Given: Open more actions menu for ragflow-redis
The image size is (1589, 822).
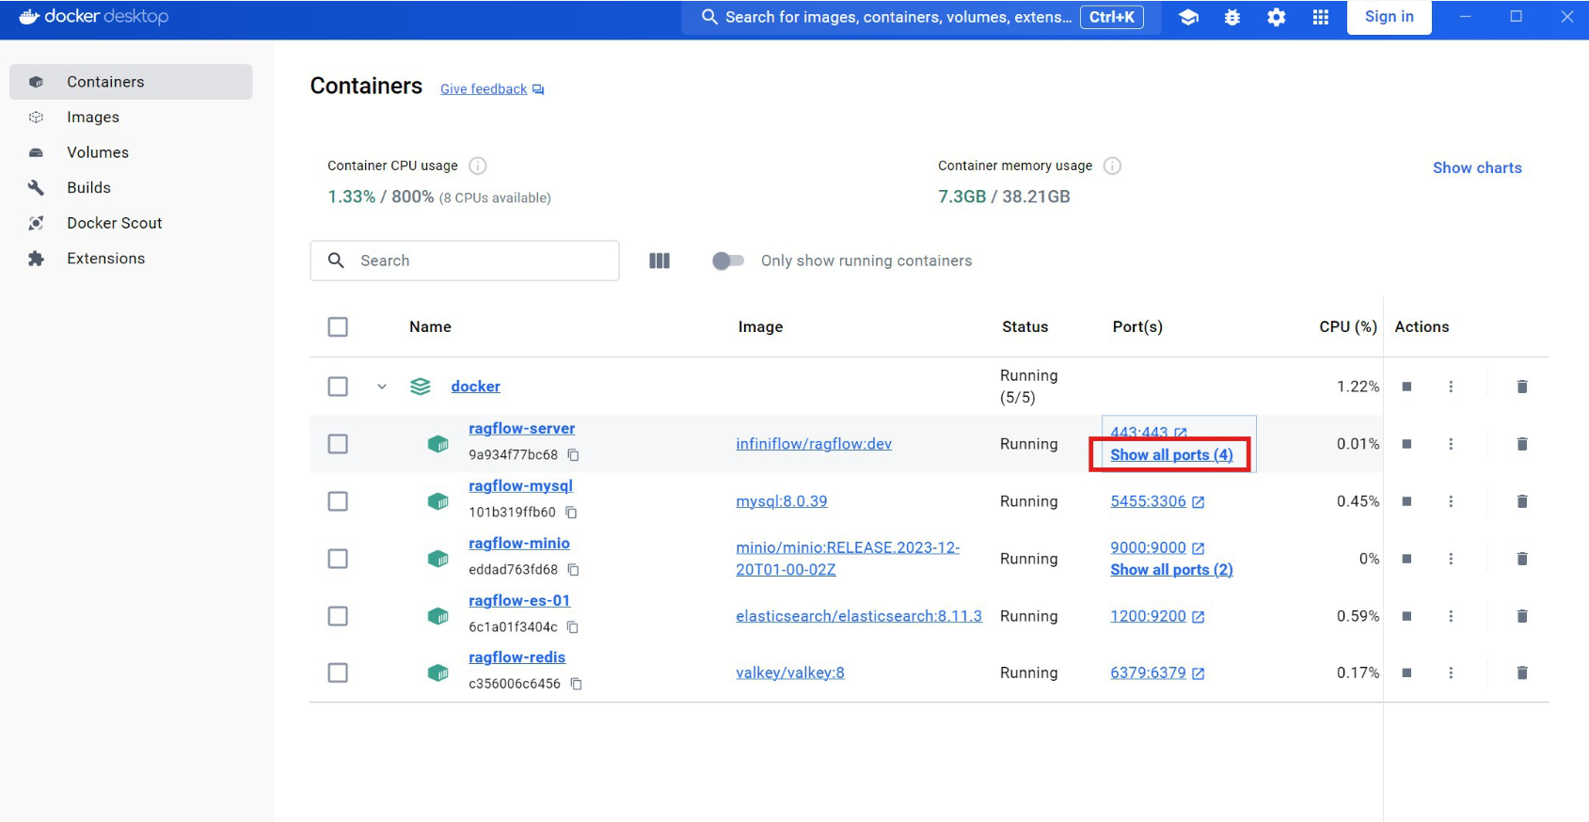Looking at the screenshot, I should (1451, 672).
